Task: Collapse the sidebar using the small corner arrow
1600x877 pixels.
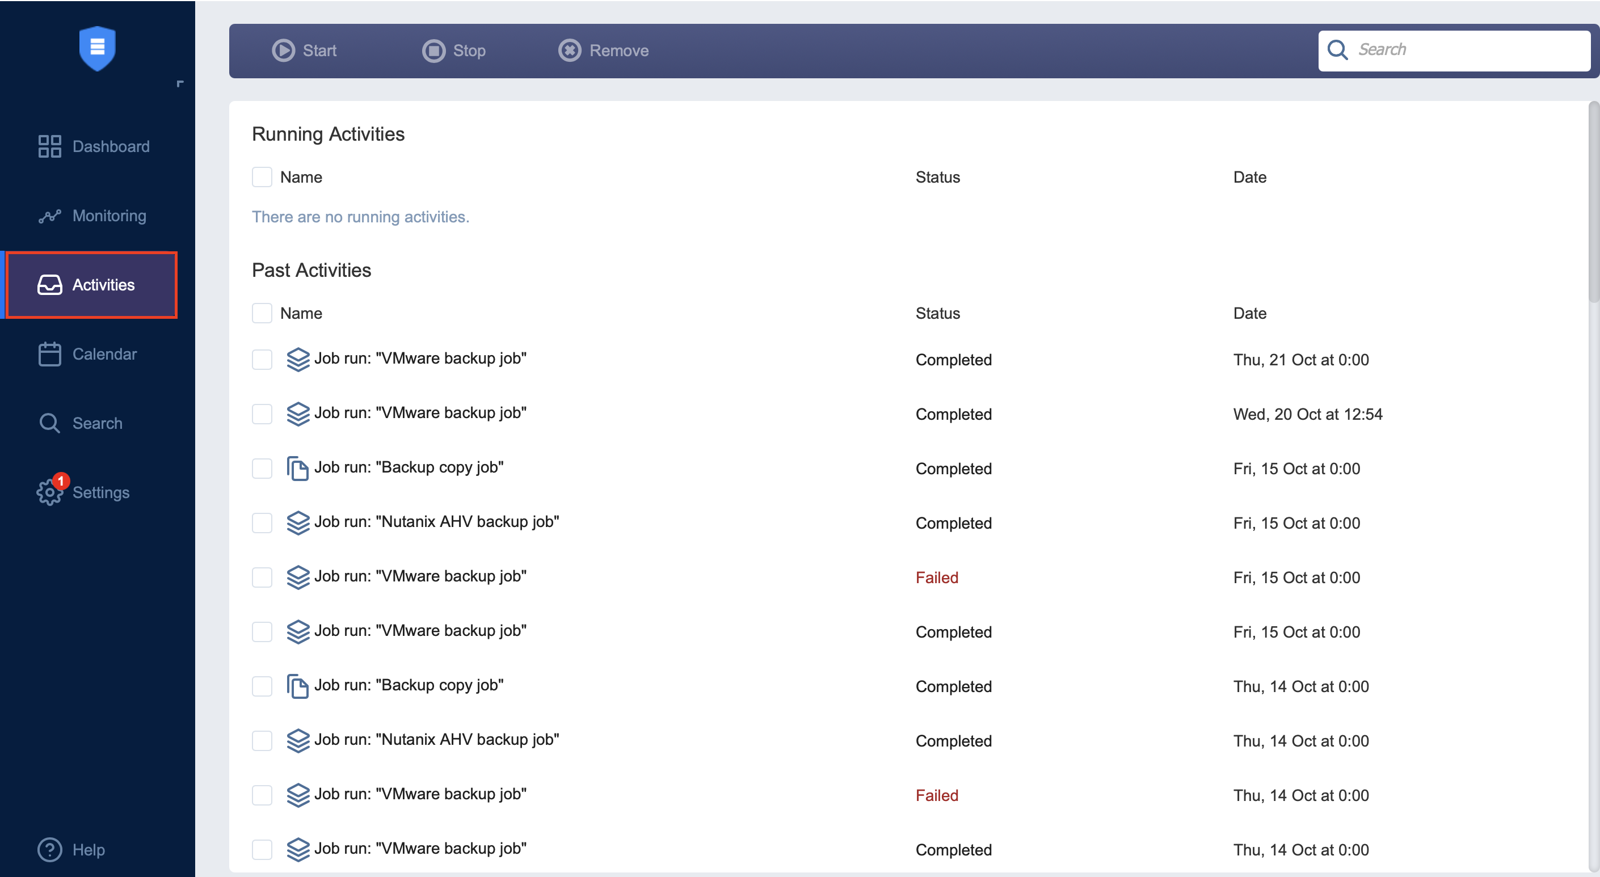Action: (180, 83)
